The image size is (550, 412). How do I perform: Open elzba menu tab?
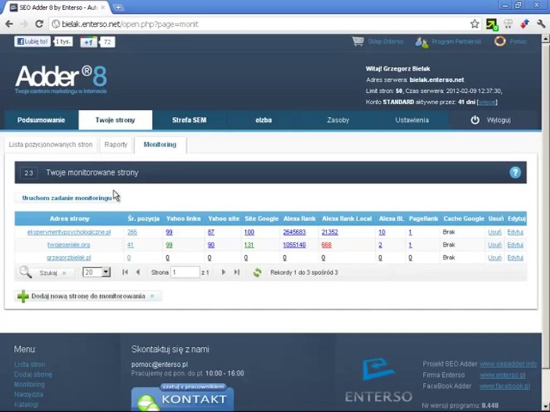pos(264,120)
